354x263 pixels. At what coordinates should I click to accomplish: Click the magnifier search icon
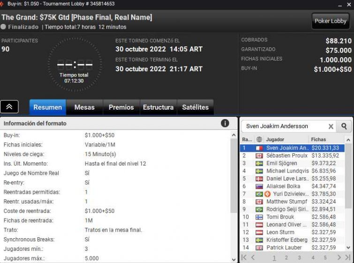point(344,126)
